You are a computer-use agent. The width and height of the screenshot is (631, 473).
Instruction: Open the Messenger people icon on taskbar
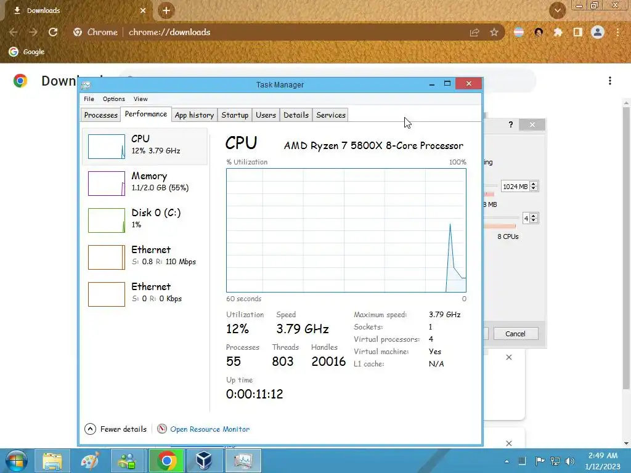coord(127,461)
